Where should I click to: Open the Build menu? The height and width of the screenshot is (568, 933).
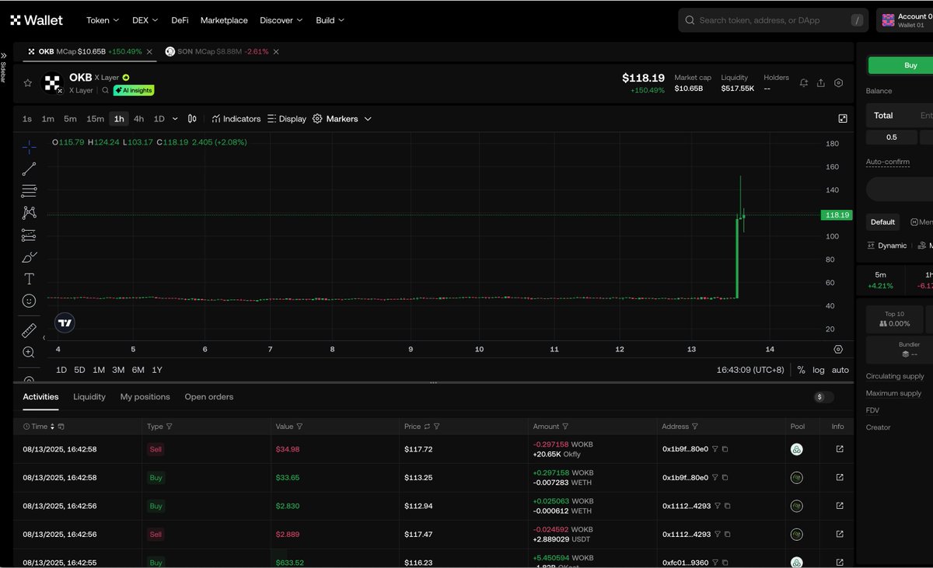(x=330, y=20)
